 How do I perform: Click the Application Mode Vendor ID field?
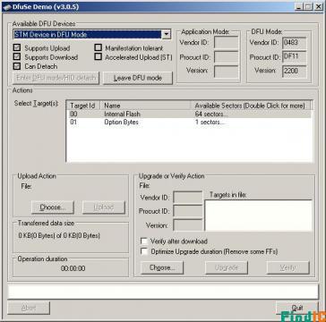point(226,43)
